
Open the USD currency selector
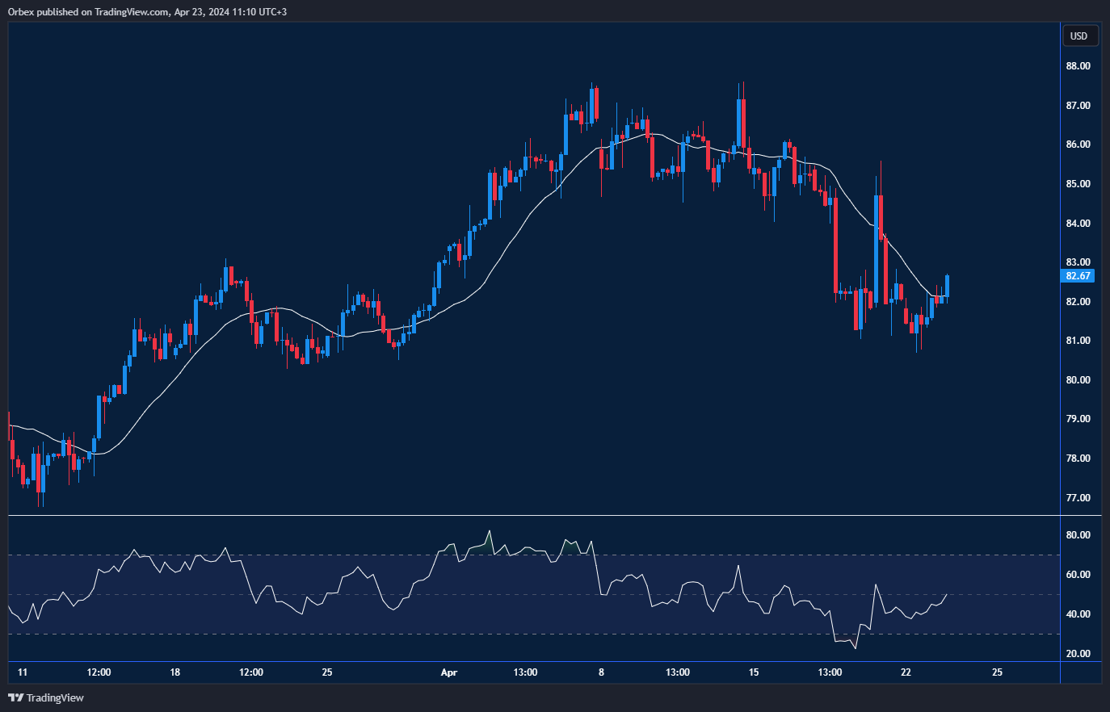(1078, 36)
